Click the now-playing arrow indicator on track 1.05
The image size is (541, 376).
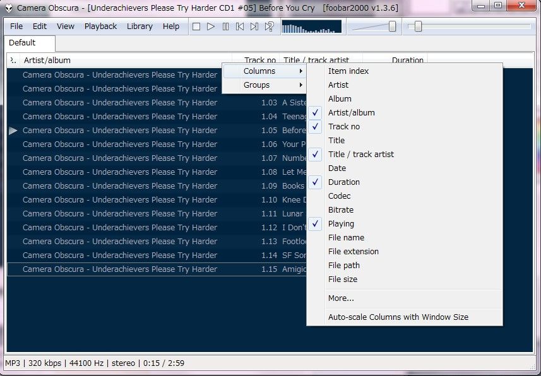point(13,131)
